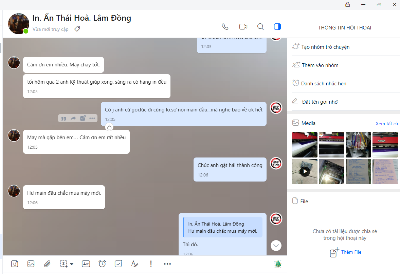Open 'Danh sách nhắc hẹn' entry

324,84
